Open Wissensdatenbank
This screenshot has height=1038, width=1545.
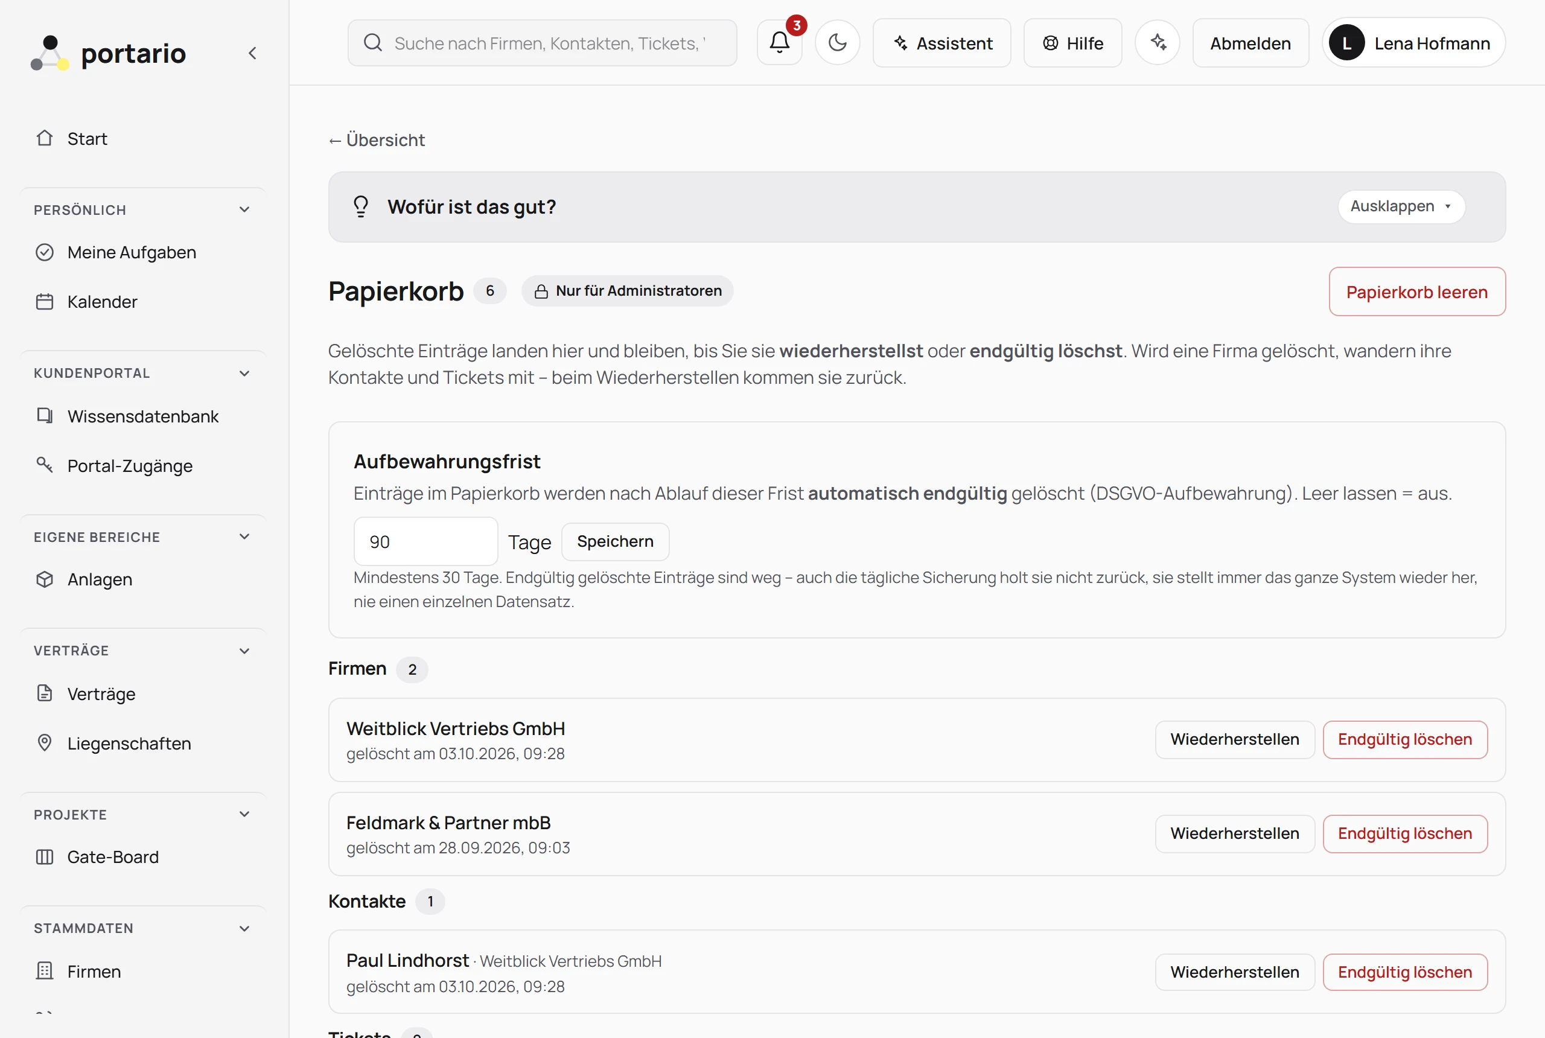coord(143,416)
